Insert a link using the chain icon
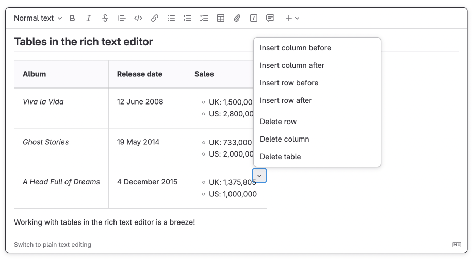The width and height of the screenshot is (474, 259). [155, 18]
